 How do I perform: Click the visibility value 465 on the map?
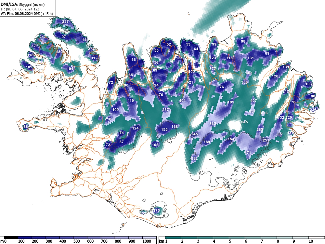(x=249, y=73)
